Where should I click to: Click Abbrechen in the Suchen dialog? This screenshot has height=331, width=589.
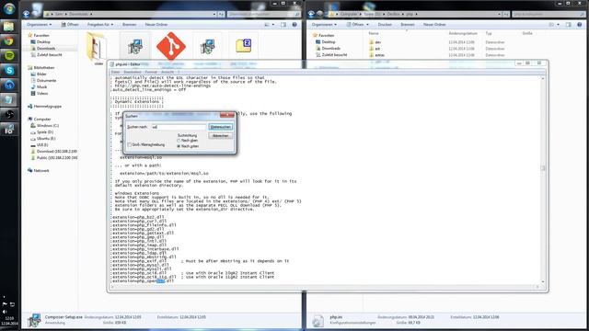pos(221,135)
